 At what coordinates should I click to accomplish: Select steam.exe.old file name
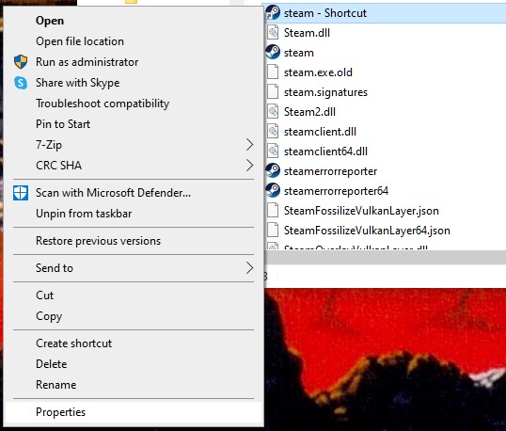coord(318,72)
